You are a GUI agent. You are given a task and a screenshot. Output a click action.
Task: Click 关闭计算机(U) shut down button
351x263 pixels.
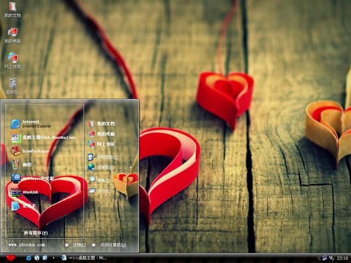coord(109,245)
